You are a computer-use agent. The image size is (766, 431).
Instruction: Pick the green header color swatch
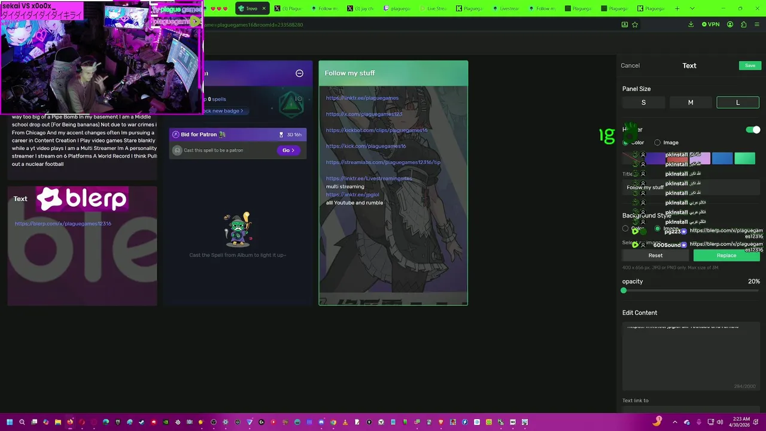[x=745, y=158]
